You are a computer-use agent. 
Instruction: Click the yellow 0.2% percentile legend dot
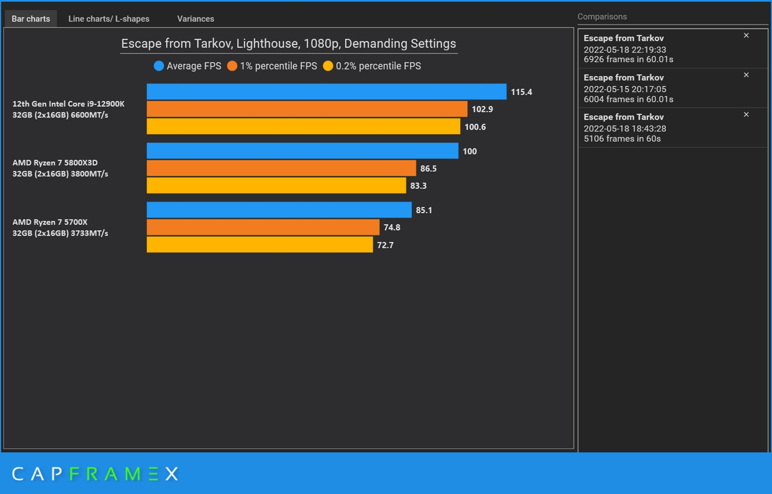coord(328,66)
